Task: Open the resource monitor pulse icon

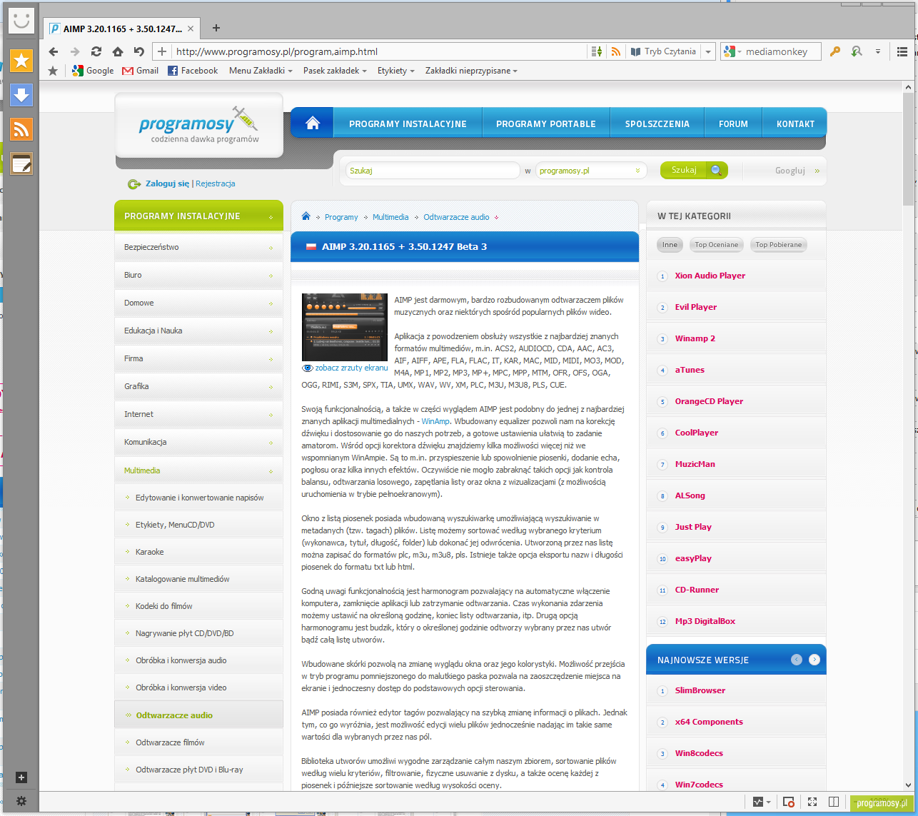Action: [757, 802]
